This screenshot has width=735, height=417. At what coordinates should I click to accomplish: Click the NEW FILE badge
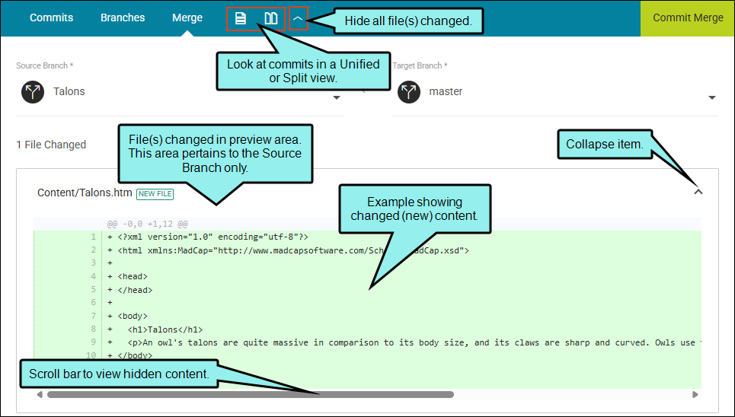(x=155, y=194)
